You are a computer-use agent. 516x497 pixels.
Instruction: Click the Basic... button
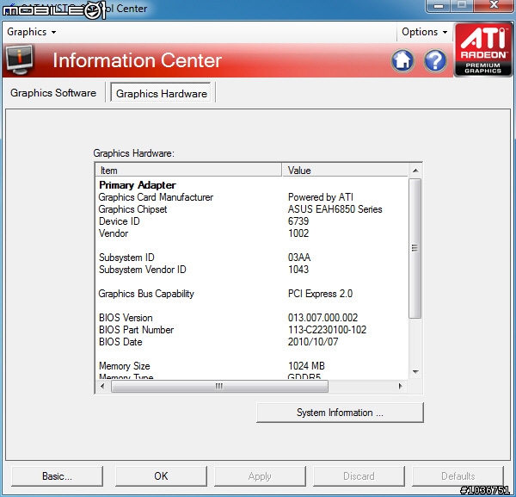pos(57,476)
